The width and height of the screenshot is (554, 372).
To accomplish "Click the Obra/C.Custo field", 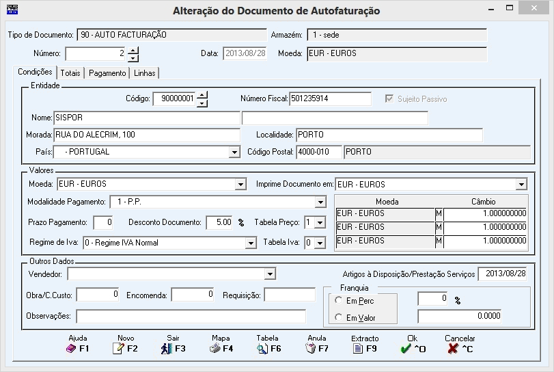I will click(98, 295).
